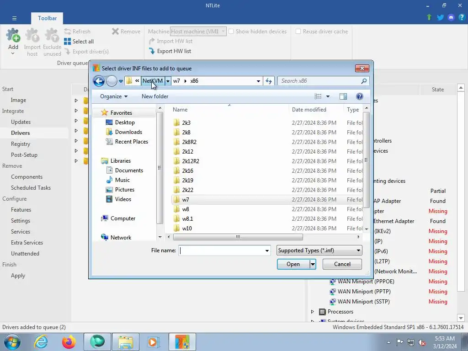The image size is (468, 351).
Task: Open the Twitter link icon
Action: (x=440, y=17)
